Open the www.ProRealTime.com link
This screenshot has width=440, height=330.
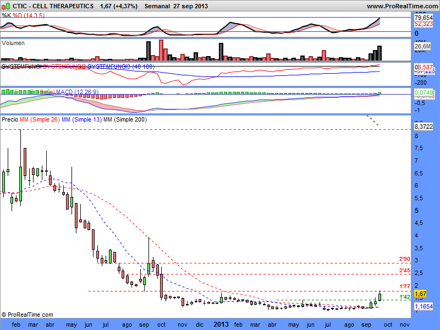coord(403,6)
